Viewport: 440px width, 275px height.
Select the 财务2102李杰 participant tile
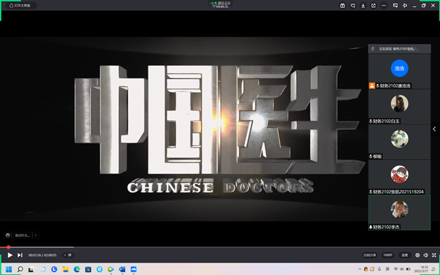click(399, 212)
